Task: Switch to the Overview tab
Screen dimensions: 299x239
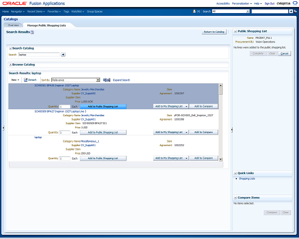Action: (x=14, y=25)
